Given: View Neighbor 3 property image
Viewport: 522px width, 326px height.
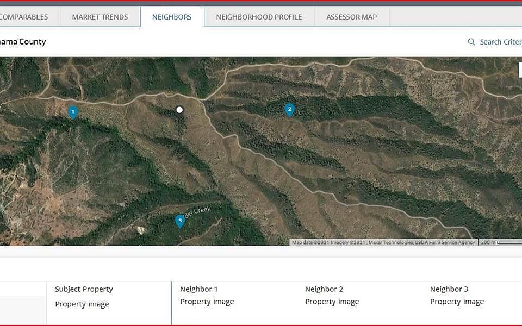Looking at the screenshot, I should [457, 301].
